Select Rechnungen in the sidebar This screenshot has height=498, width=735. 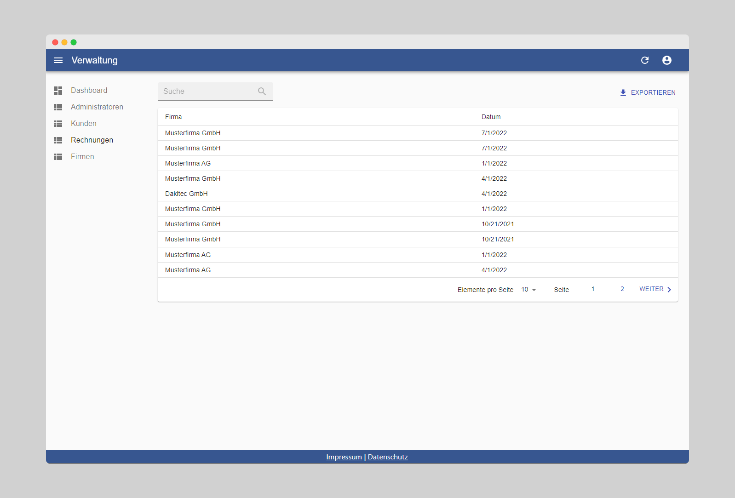(92, 140)
